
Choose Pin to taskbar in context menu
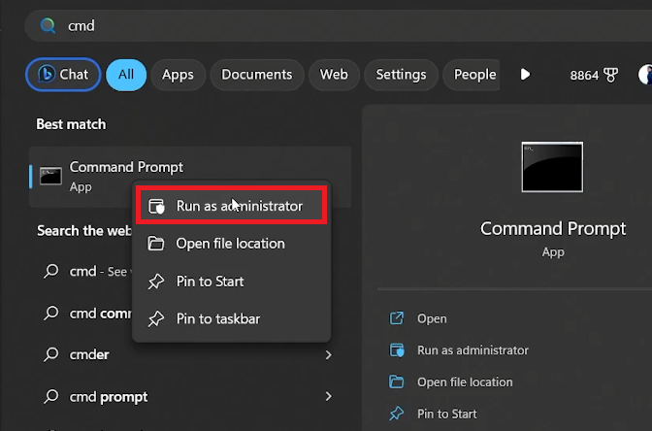click(231, 318)
